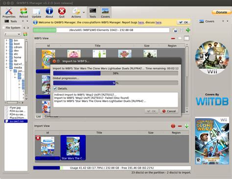Expand the cdrom folder

(6, 47)
